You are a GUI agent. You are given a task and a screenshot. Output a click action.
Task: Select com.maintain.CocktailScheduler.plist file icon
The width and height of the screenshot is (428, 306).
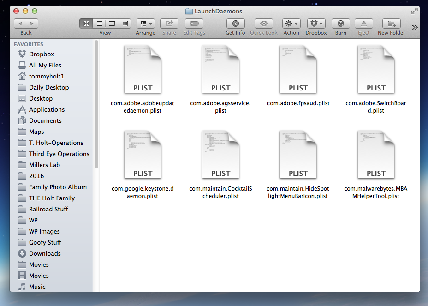click(220, 155)
